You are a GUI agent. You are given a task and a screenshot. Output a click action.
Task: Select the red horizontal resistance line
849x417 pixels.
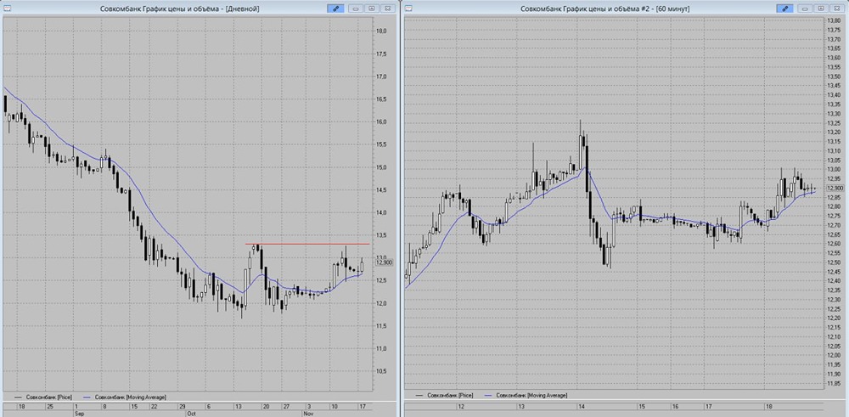pyautogui.click(x=307, y=244)
